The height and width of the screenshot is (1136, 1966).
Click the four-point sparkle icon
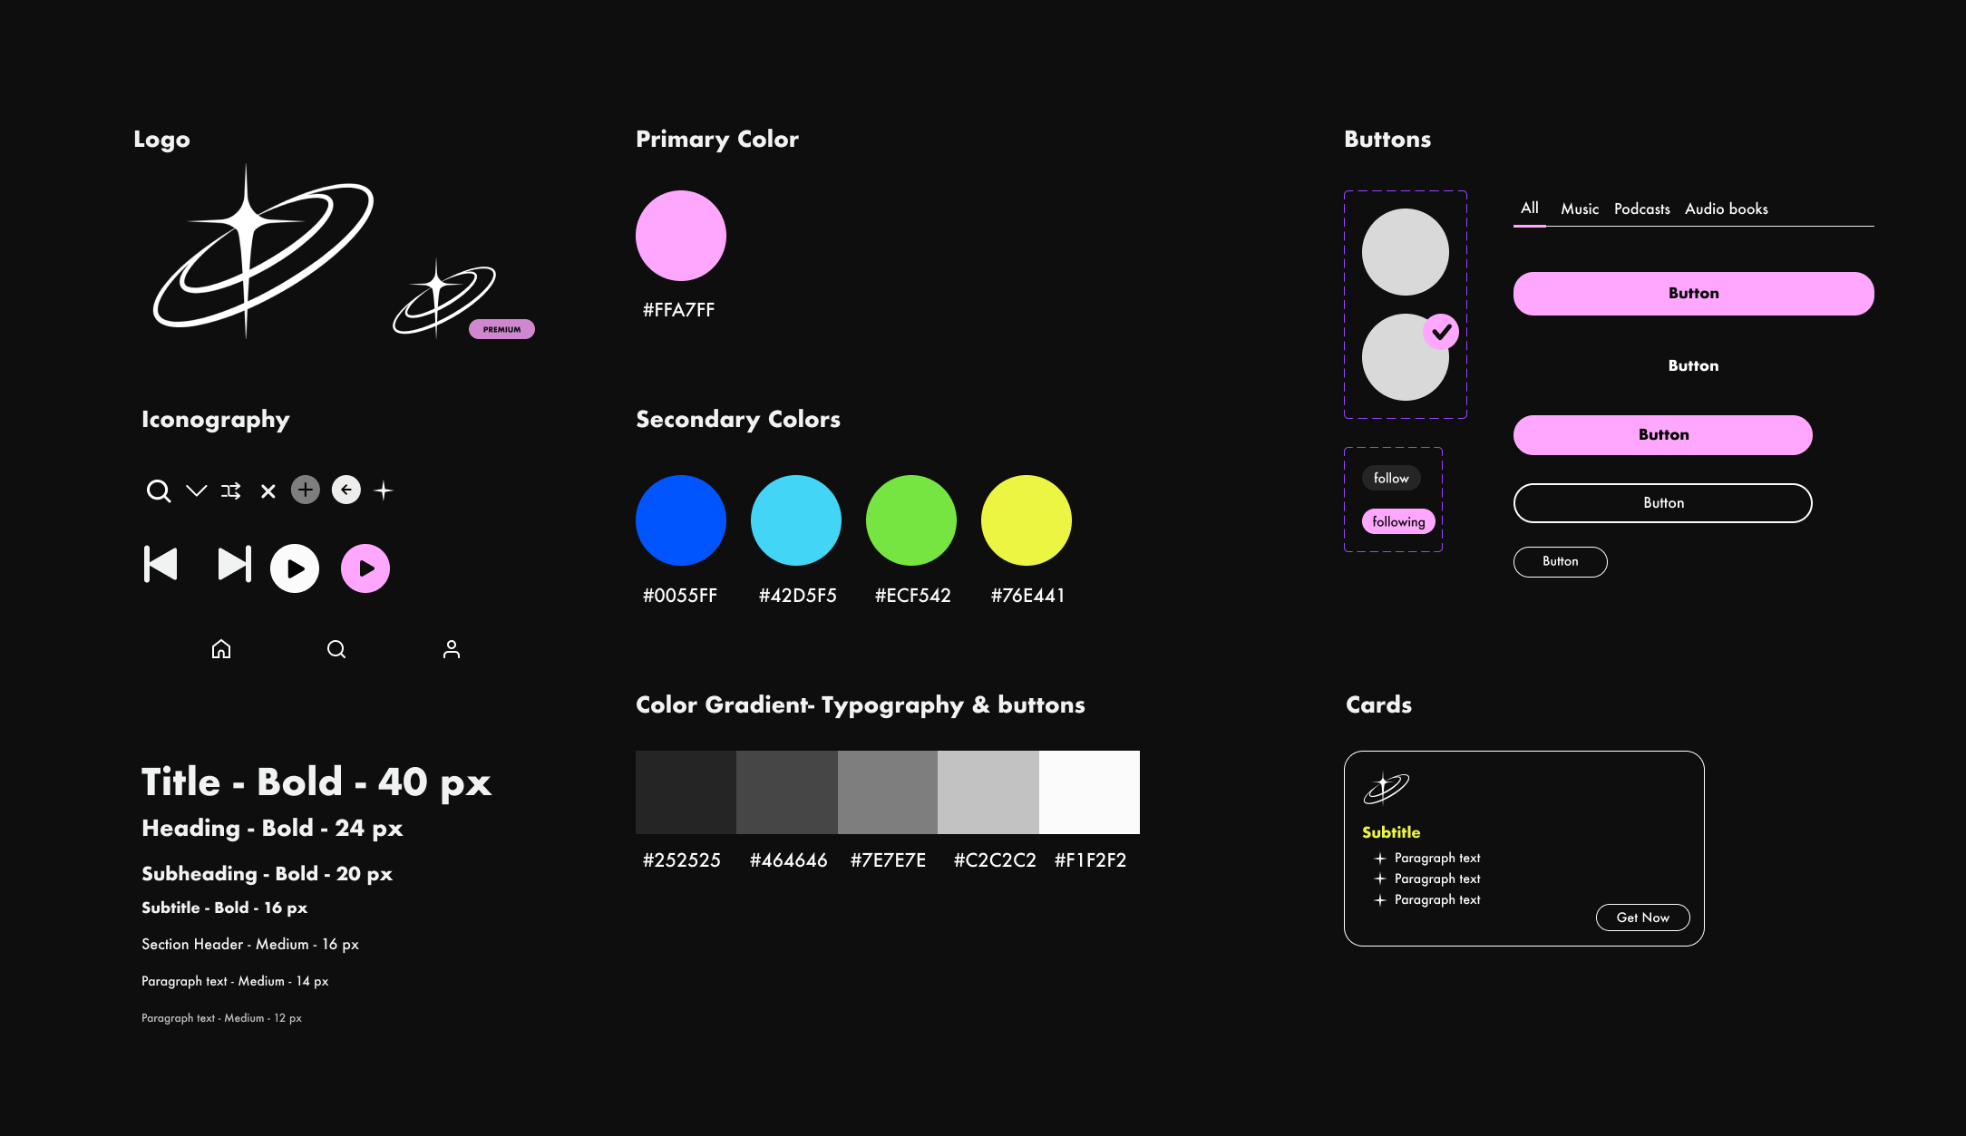point(384,490)
